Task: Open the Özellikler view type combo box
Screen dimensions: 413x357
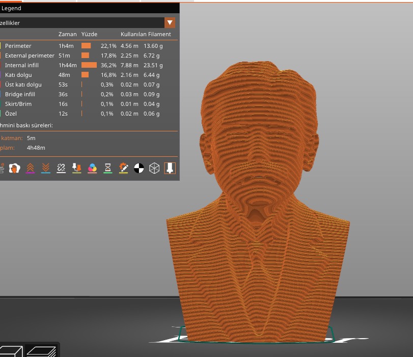Action: point(88,22)
